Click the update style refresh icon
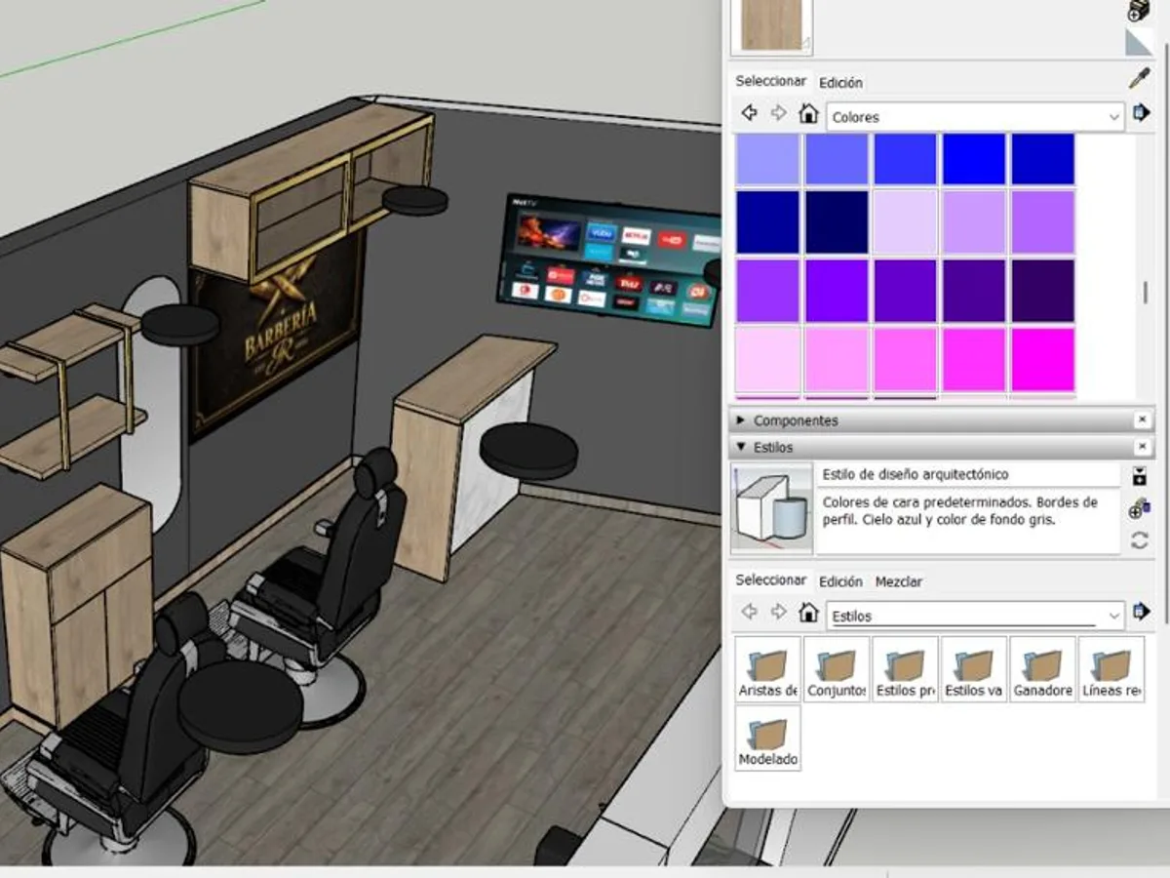The width and height of the screenshot is (1170, 878). pyautogui.click(x=1139, y=540)
